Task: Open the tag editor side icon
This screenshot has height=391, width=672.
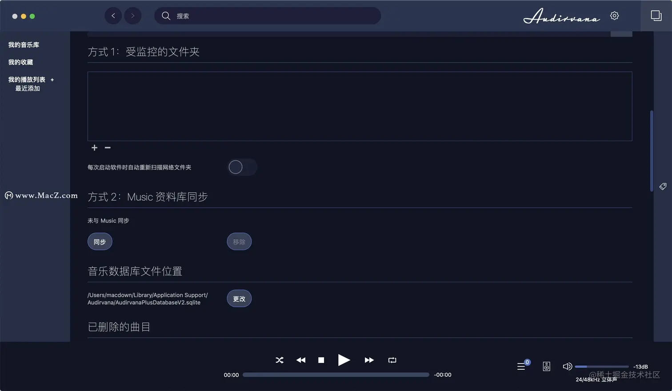Action: click(663, 186)
